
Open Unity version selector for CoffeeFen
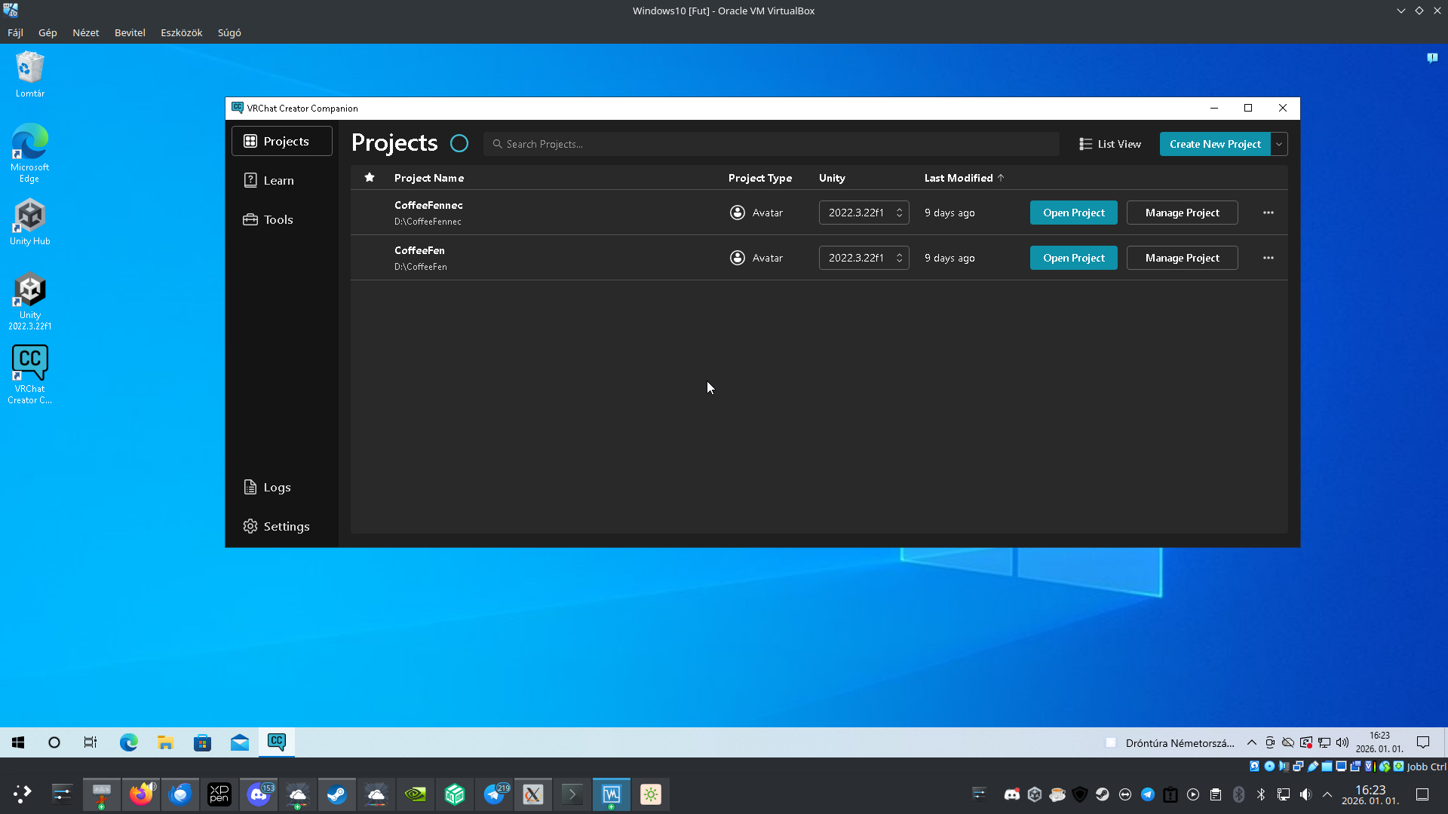pyautogui.click(x=864, y=258)
